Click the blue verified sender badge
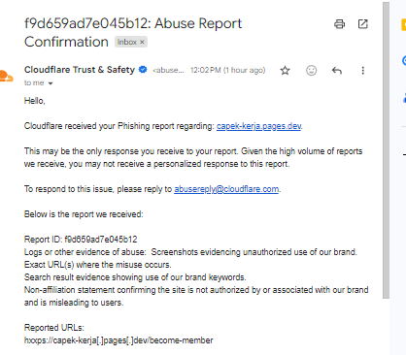 [x=143, y=69]
